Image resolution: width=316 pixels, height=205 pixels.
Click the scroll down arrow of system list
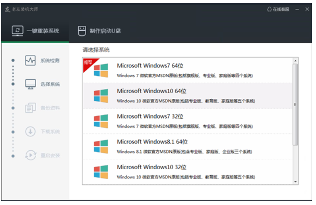pyautogui.click(x=296, y=182)
